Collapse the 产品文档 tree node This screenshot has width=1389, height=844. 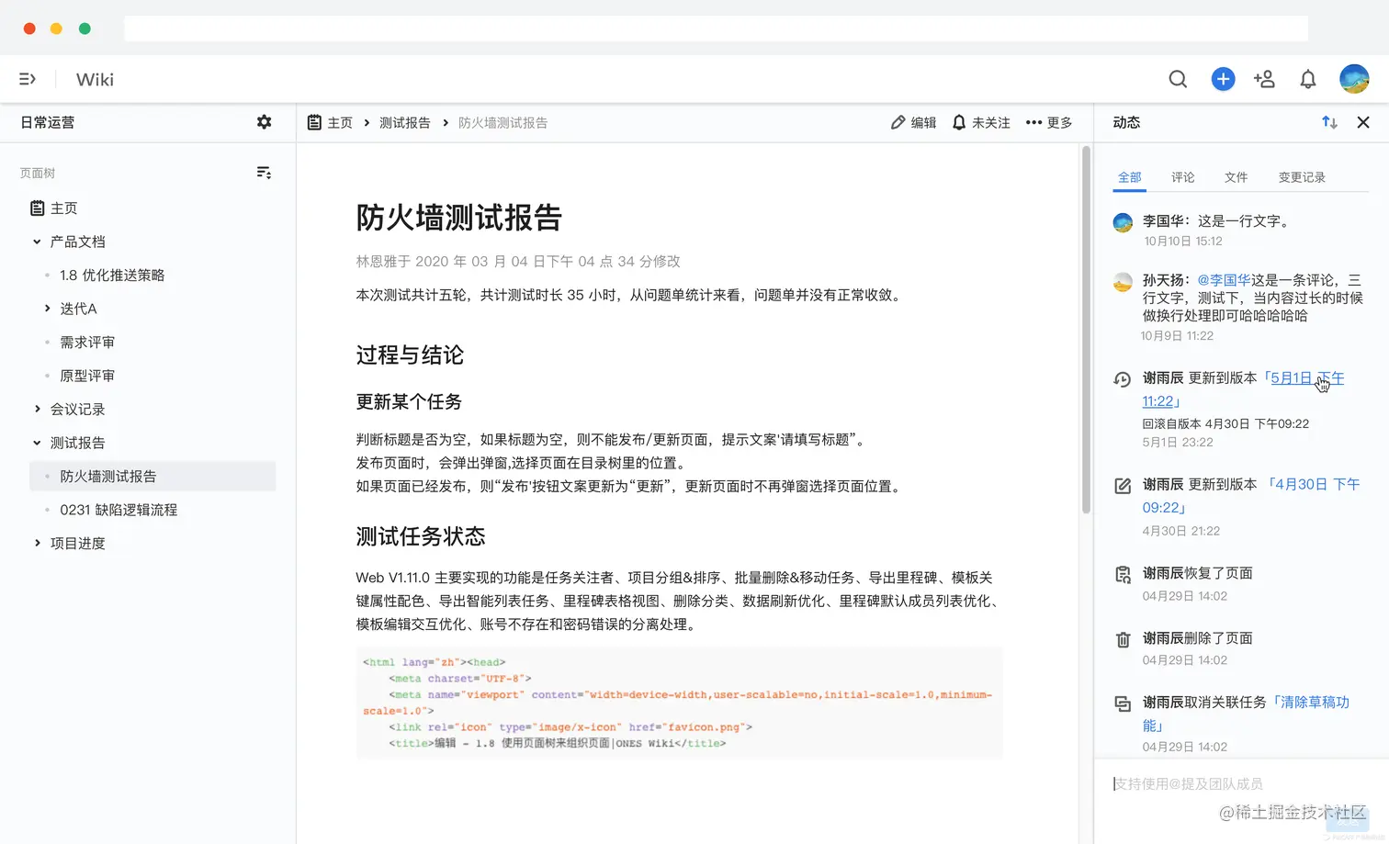point(37,242)
